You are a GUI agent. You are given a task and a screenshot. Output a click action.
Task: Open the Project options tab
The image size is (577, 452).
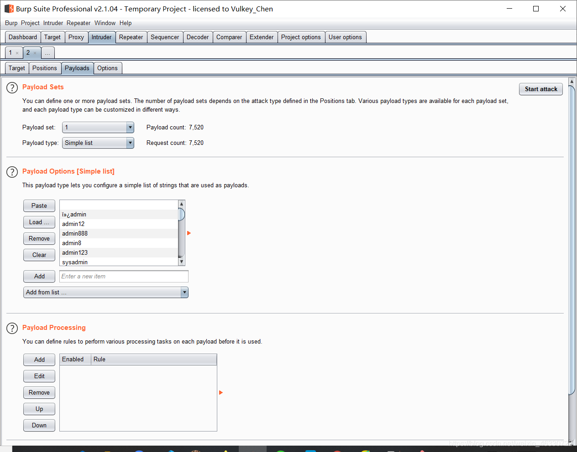301,37
